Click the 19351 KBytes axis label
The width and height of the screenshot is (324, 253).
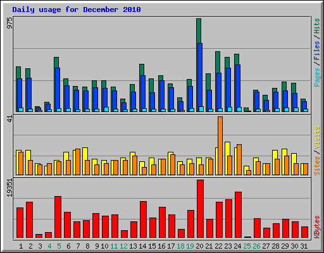click(x=10, y=188)
